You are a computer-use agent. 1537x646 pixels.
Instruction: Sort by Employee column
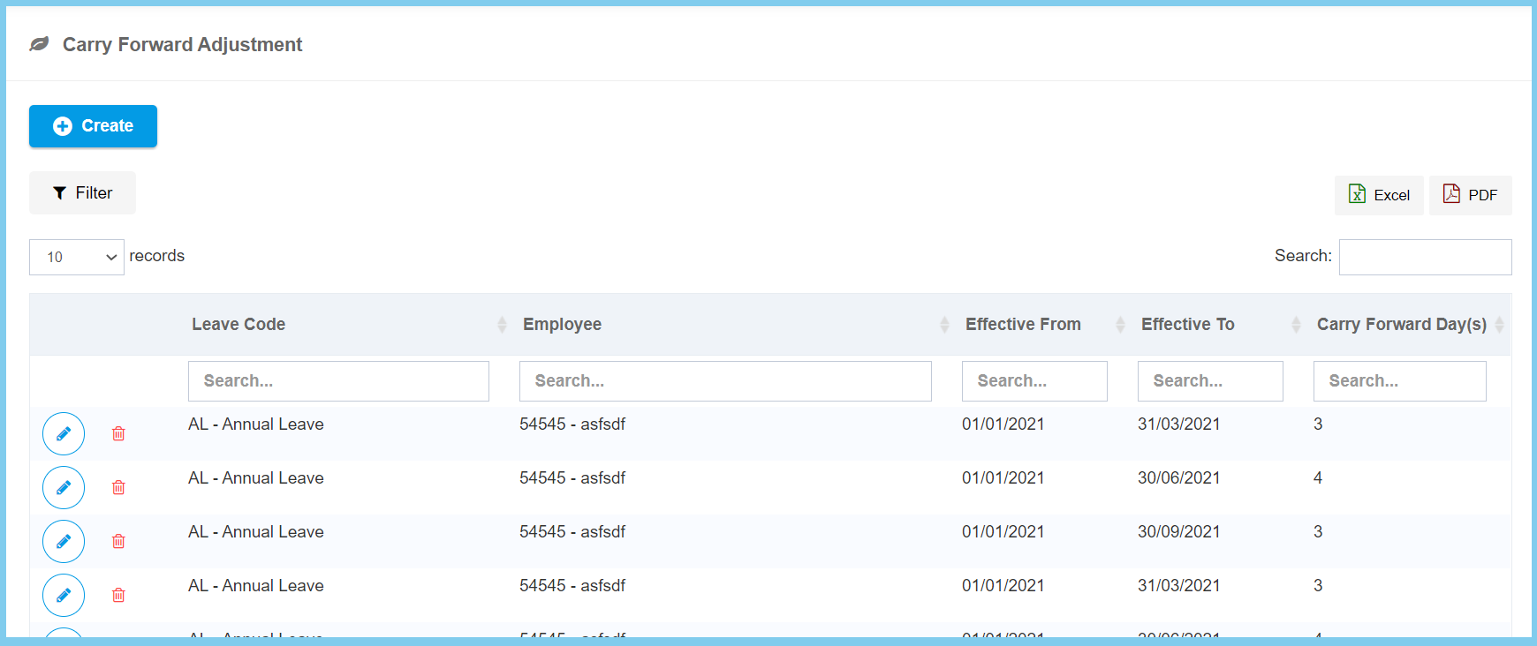pyautogui.click(x=562, y=324)
